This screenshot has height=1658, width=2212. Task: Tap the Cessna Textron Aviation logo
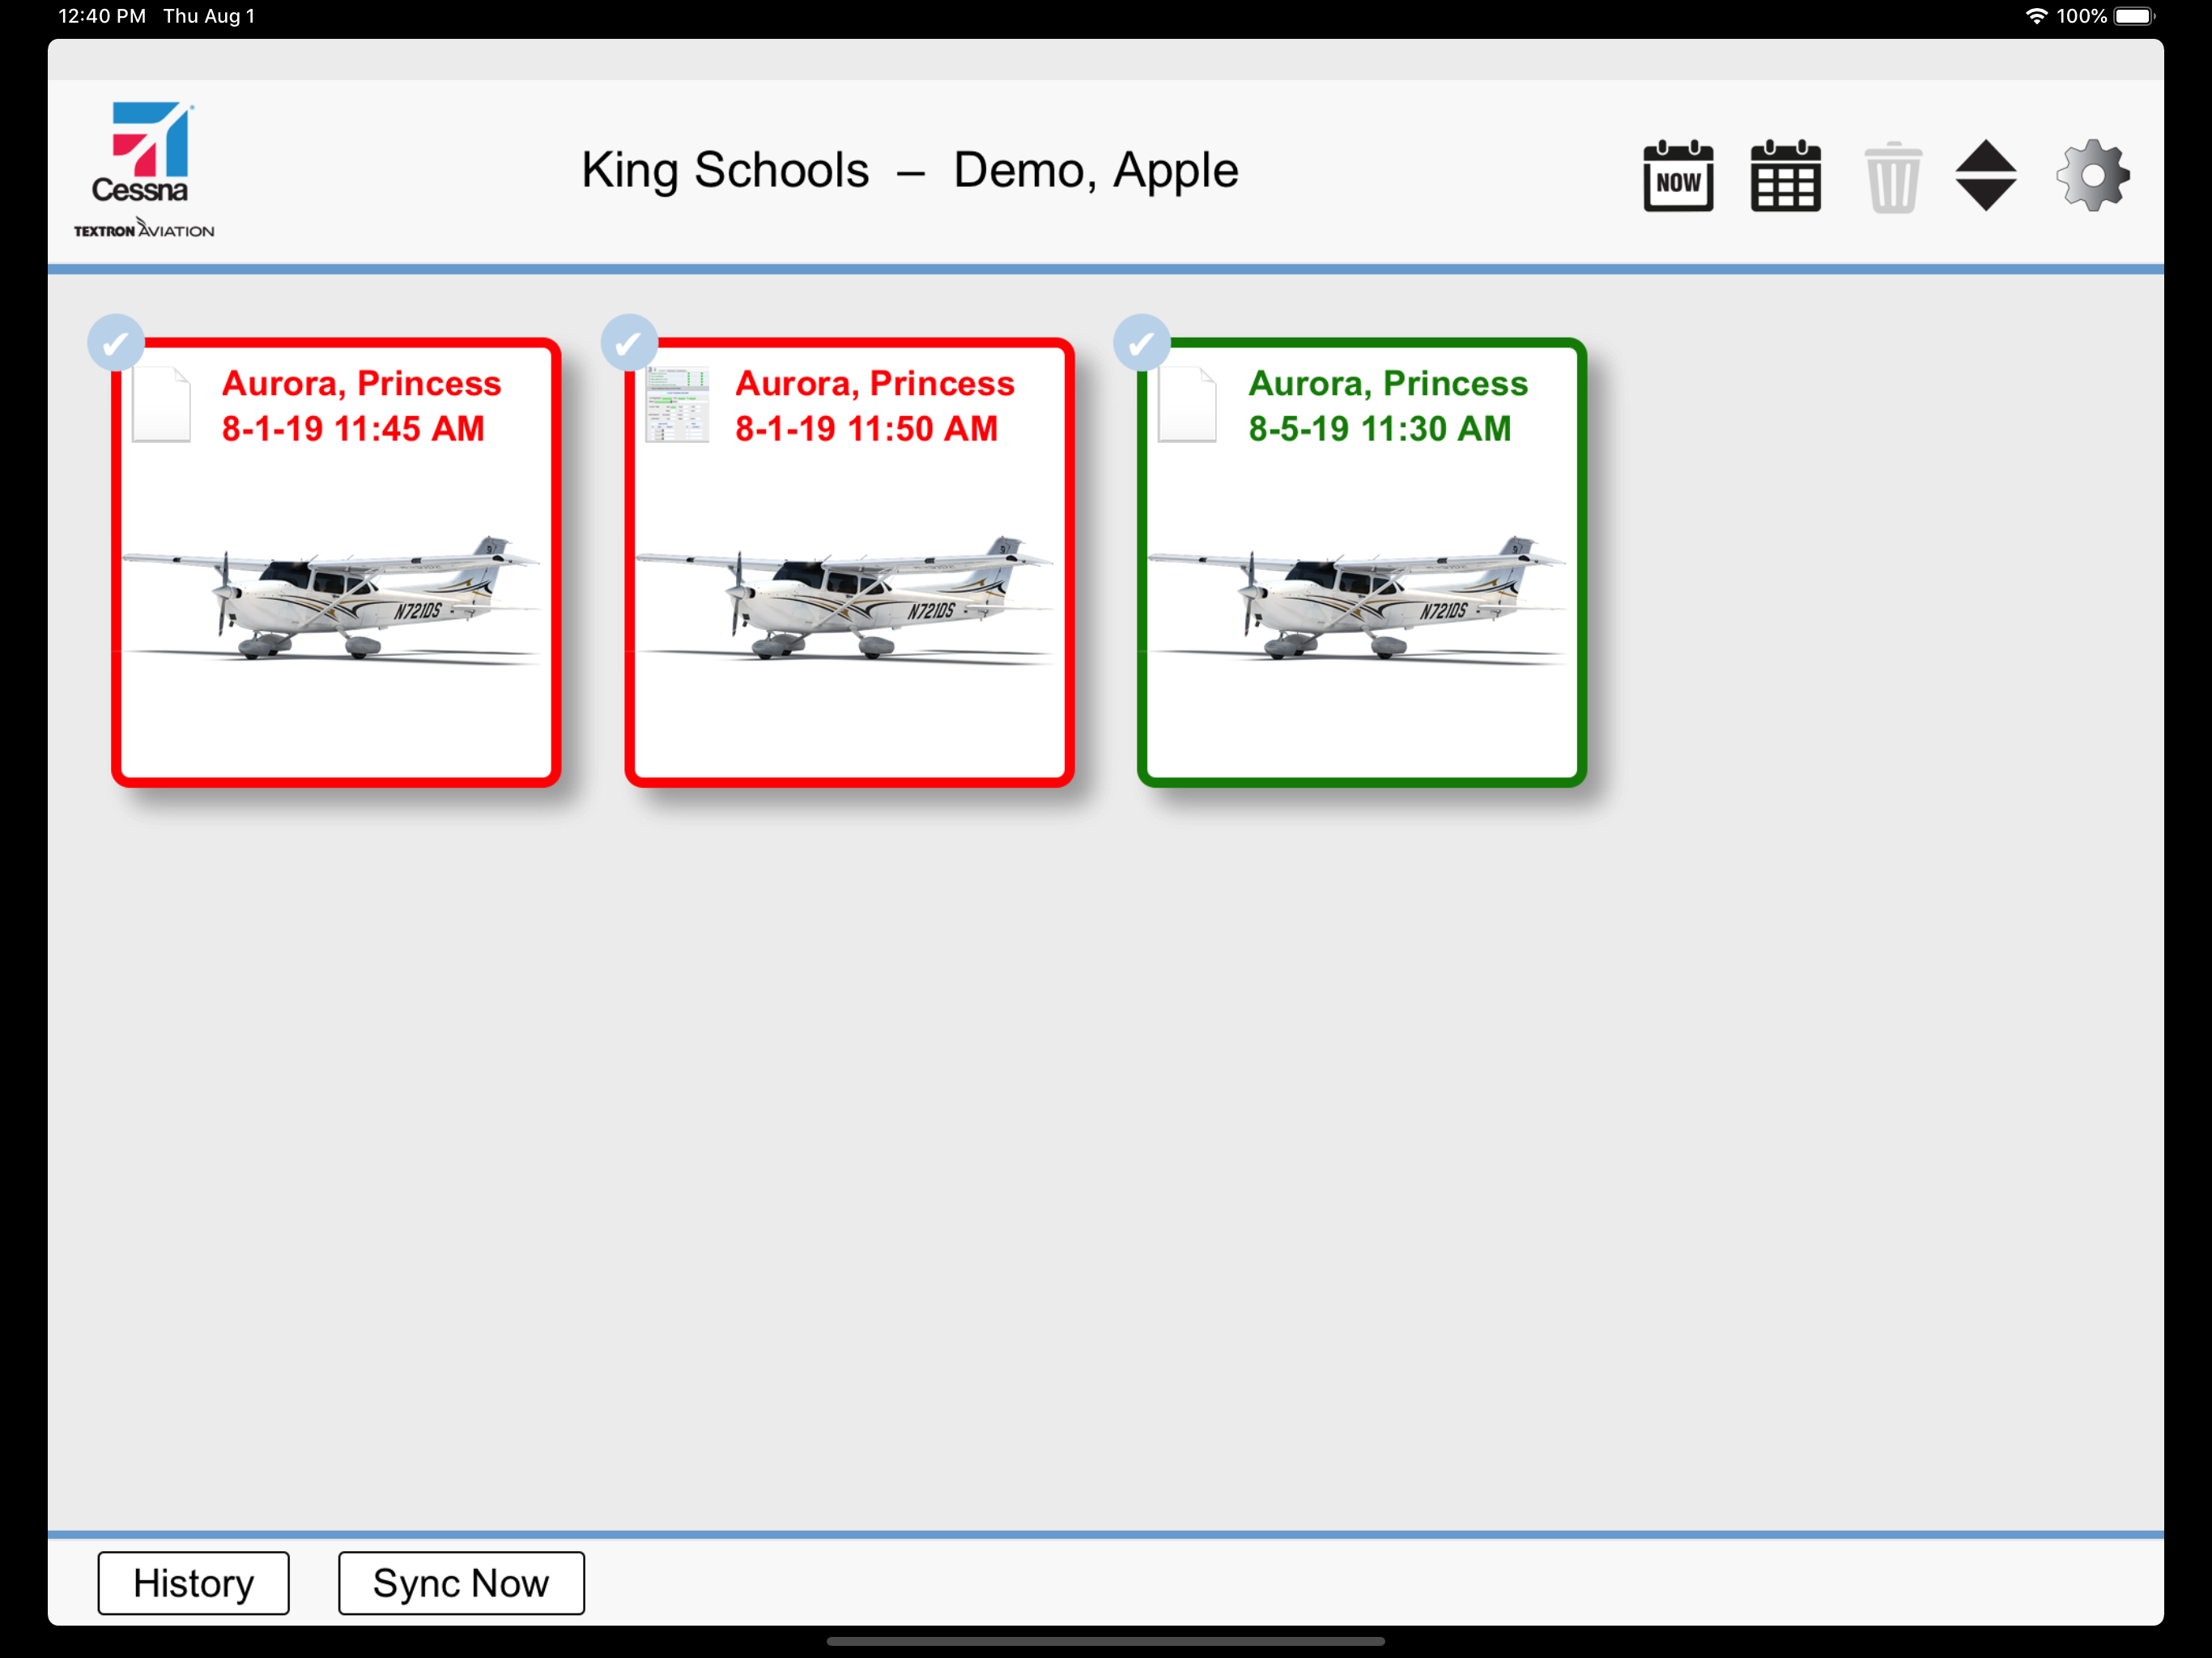click(144, 169)
